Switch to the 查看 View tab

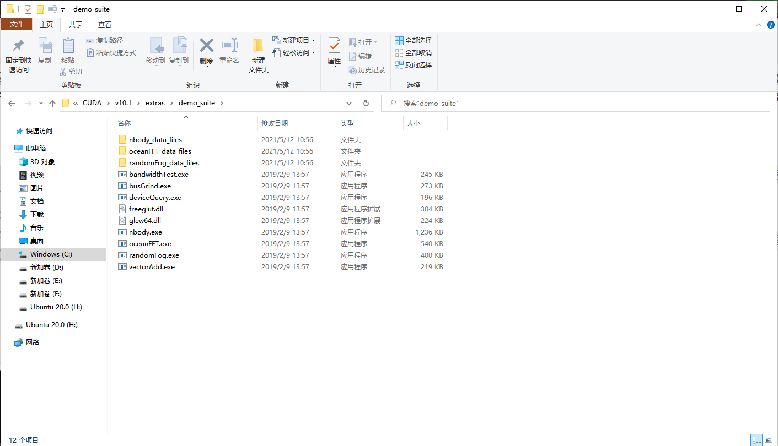105,24
